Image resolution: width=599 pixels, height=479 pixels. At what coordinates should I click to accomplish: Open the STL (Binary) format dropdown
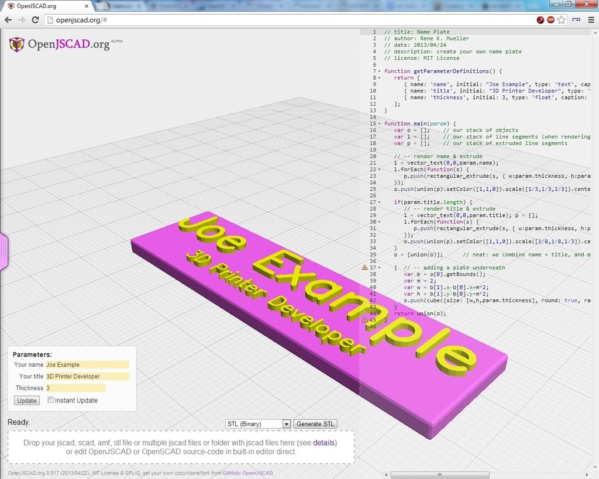point(257,424)
